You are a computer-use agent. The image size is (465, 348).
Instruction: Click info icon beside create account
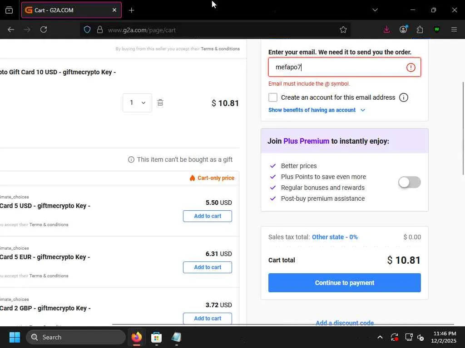(x=404, y=97)
